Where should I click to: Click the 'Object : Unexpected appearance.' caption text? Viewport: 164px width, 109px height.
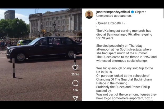(121, 14)
